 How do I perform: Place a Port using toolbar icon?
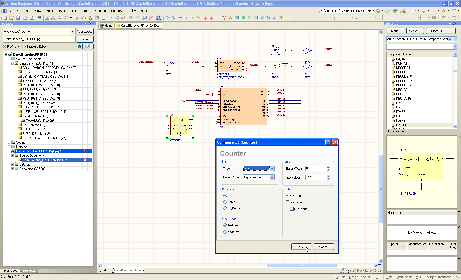(x=281, y=18)
